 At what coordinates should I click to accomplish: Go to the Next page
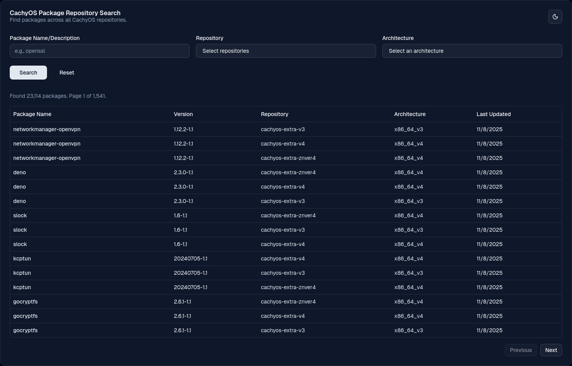[x=551, y=350]
